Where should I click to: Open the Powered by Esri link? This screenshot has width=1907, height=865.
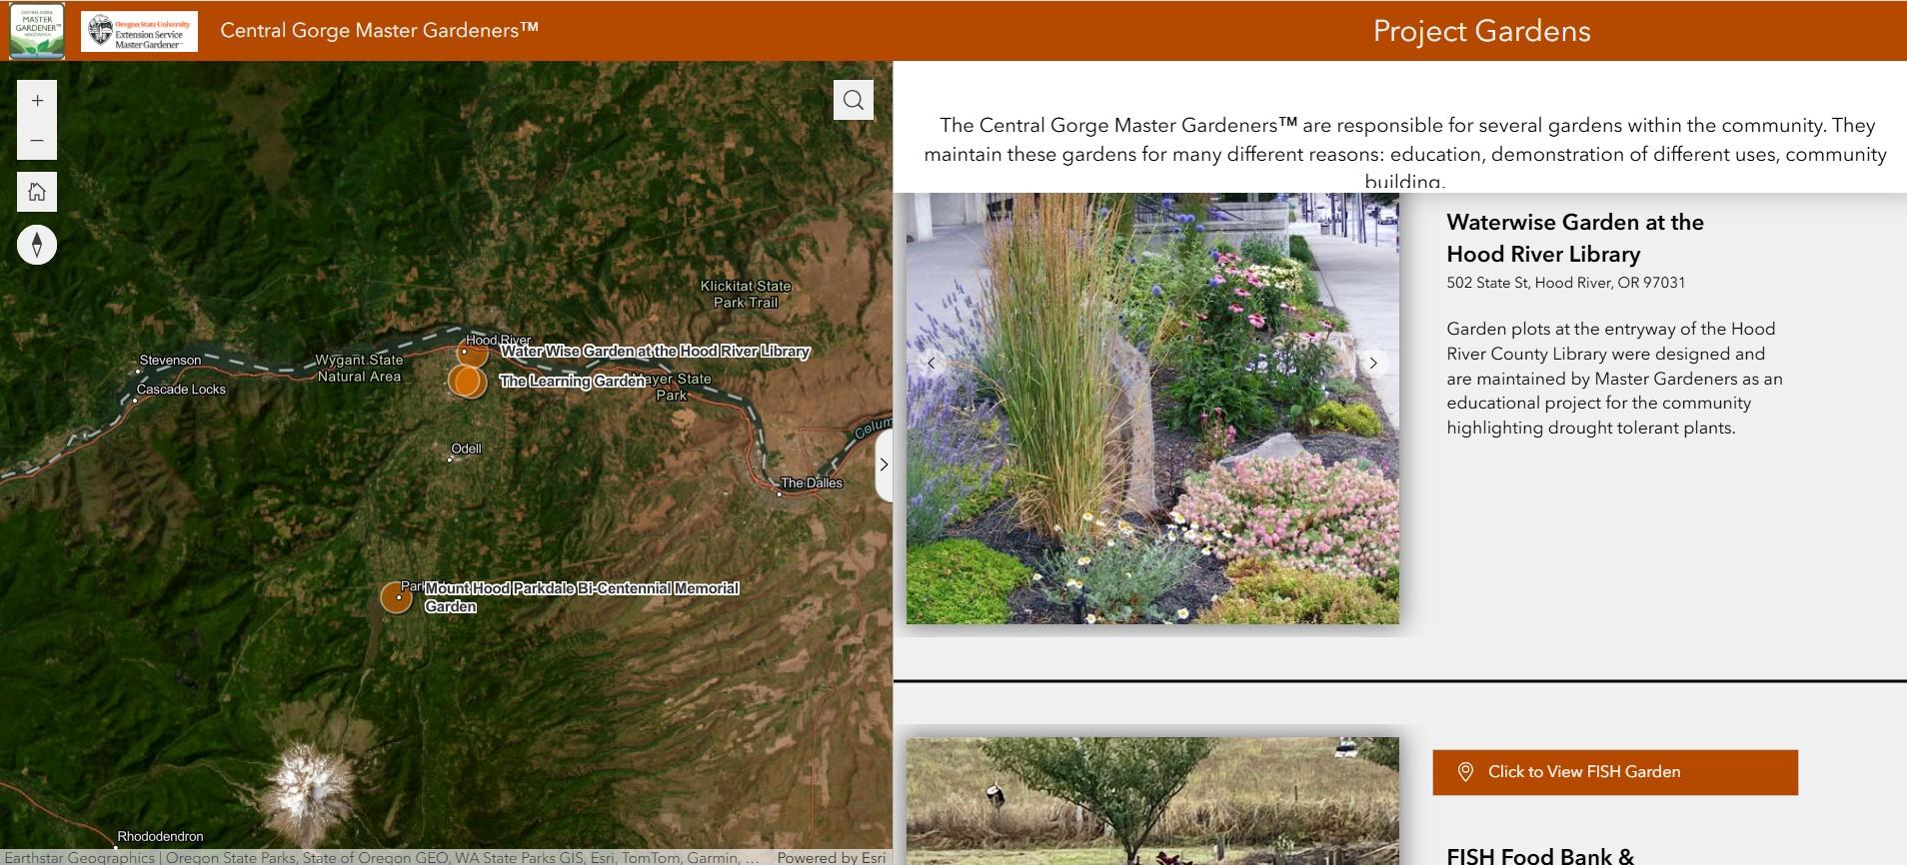point(832,857)
